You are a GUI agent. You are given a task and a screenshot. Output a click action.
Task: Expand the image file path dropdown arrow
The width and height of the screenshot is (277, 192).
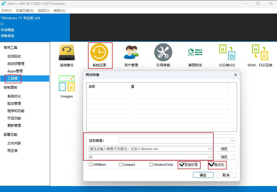(x=209, y=149)
